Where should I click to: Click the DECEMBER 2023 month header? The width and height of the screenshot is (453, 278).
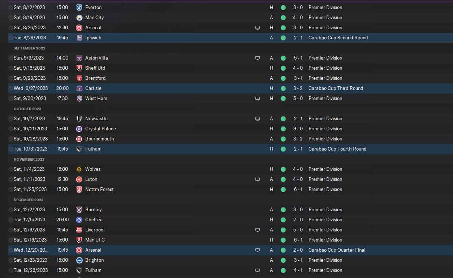pyautogui.click(x=29, y=200)
